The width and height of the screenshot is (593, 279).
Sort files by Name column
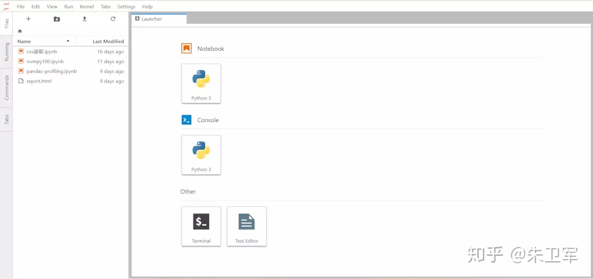44,41
